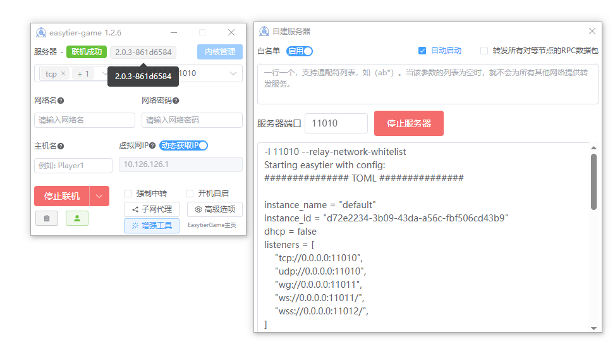The width and height of the screenshot is (615, 346).
Task: Click the log scrollbar up arrow
Action: tap(594, 147)
